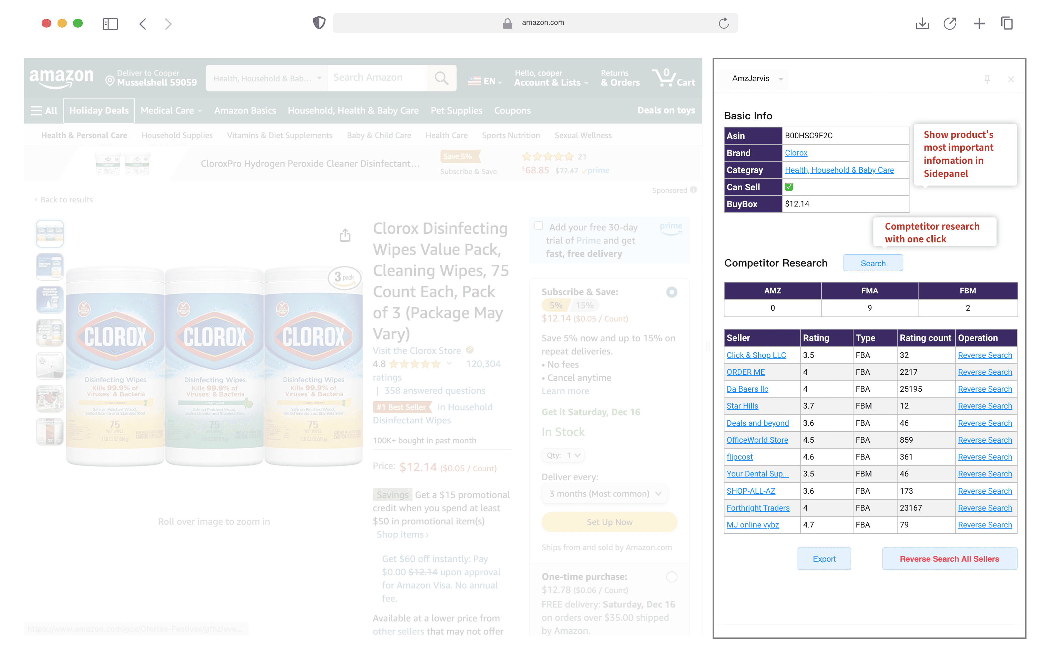Open the Visit the Clorox Store link
The height and width of the screenshot is (653, 1042).
(x=417, y=350)
